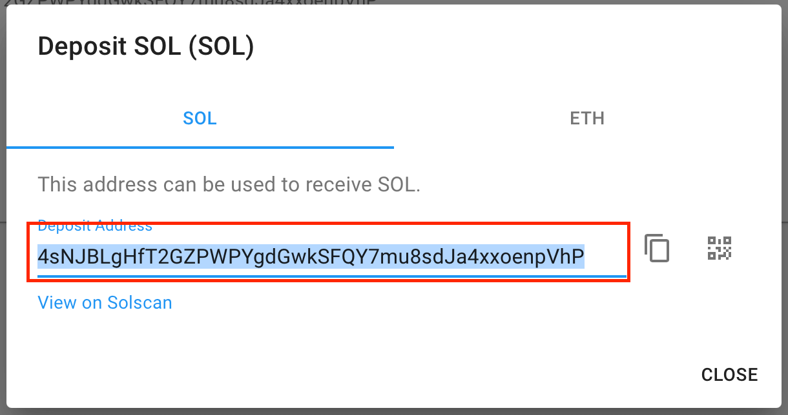Switch to the ETH tab
Screen dimensions: 788x415
(587, 119)
